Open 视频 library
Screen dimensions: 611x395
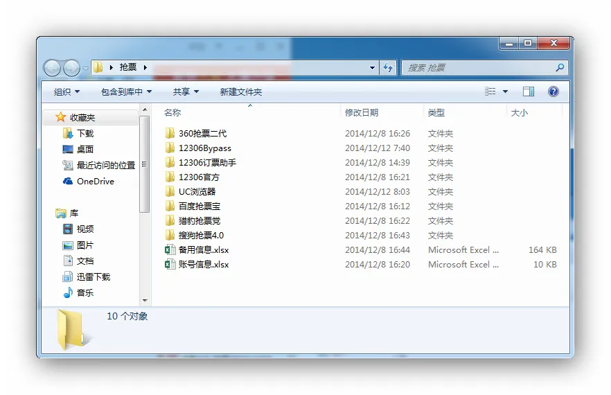point(85,229)
